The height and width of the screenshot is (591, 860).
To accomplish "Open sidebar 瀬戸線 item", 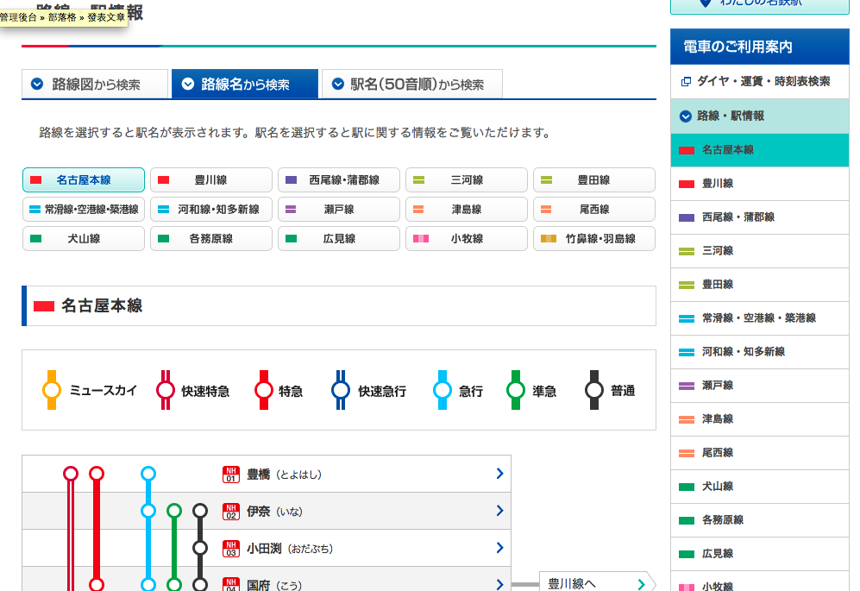I will 760,385.
